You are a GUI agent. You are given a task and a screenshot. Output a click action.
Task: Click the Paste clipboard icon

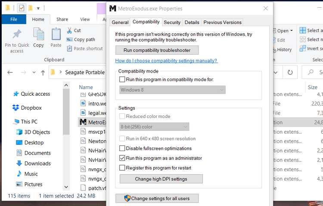click(x=56, y=34)
